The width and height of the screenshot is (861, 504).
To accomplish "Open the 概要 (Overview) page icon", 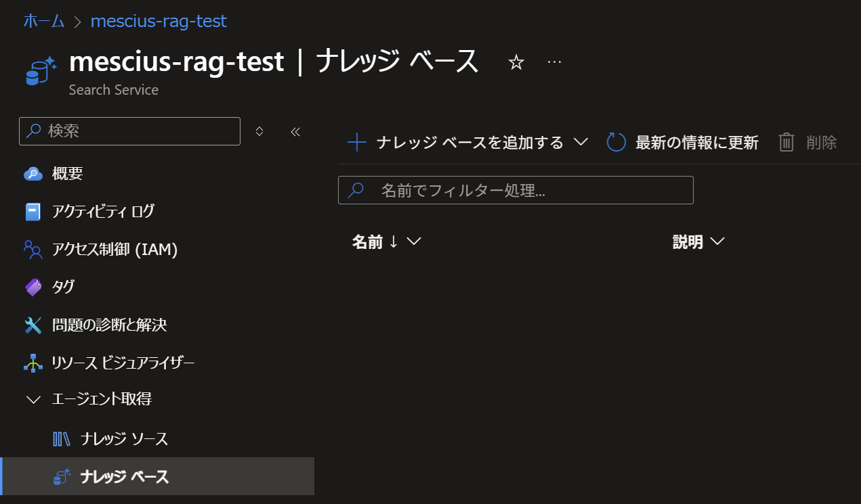I will (x=33, y=173).
